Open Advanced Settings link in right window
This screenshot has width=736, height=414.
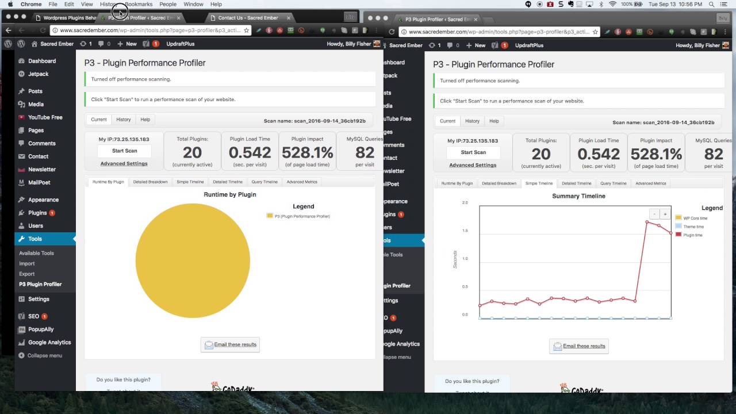coord(473,166)
